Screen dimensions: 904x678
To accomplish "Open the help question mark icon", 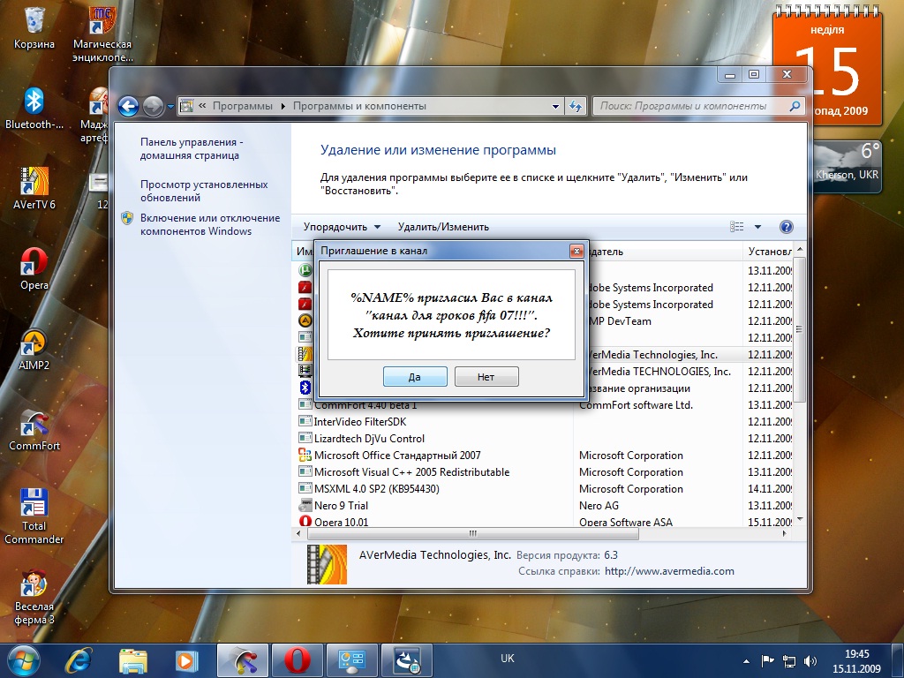I will point(787,227).
